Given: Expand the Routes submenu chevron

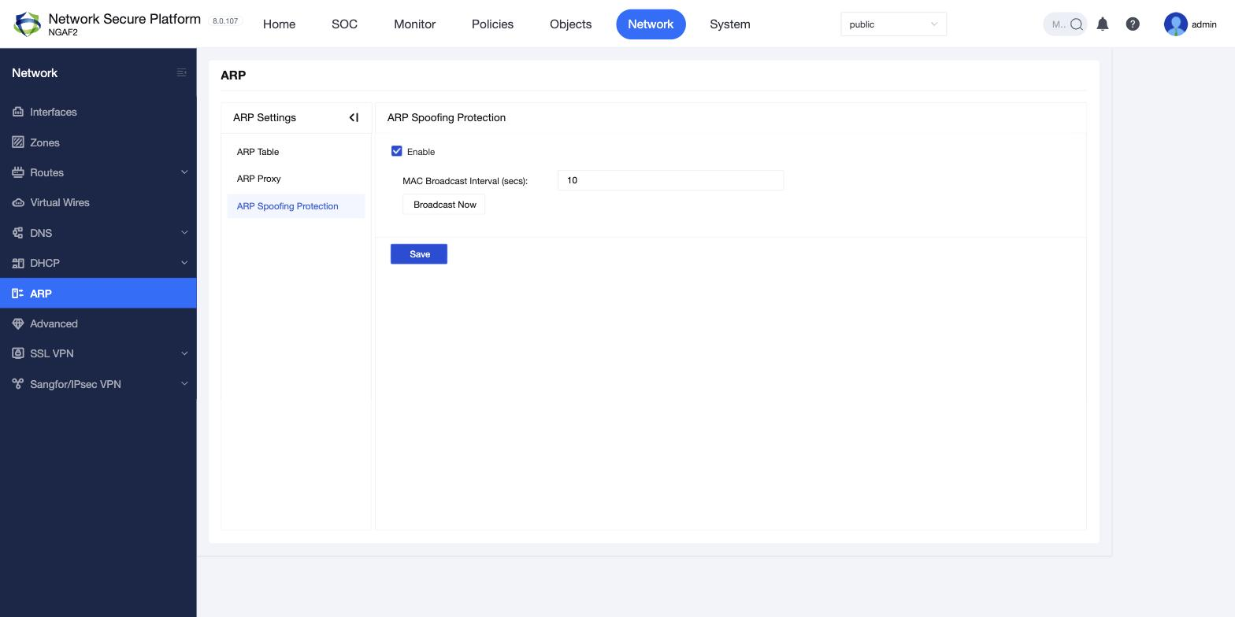Looking at the screenshot, I should click(x=184, y=172).
